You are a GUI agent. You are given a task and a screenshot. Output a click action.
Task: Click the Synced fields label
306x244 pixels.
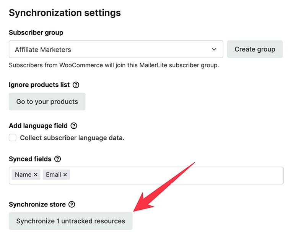click(x=30, y=159)
